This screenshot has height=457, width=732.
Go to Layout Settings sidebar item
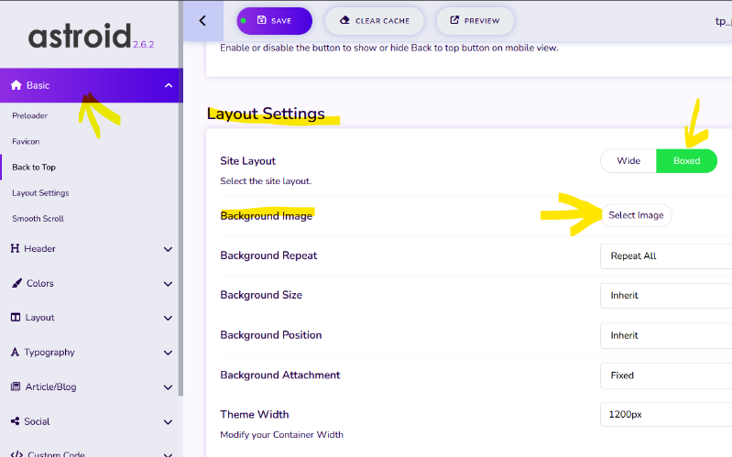(x=40, y=193)
